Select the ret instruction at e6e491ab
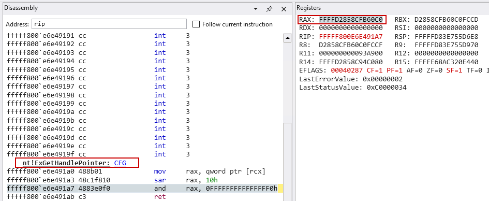 pyautogui.click(x=145, y=197)
